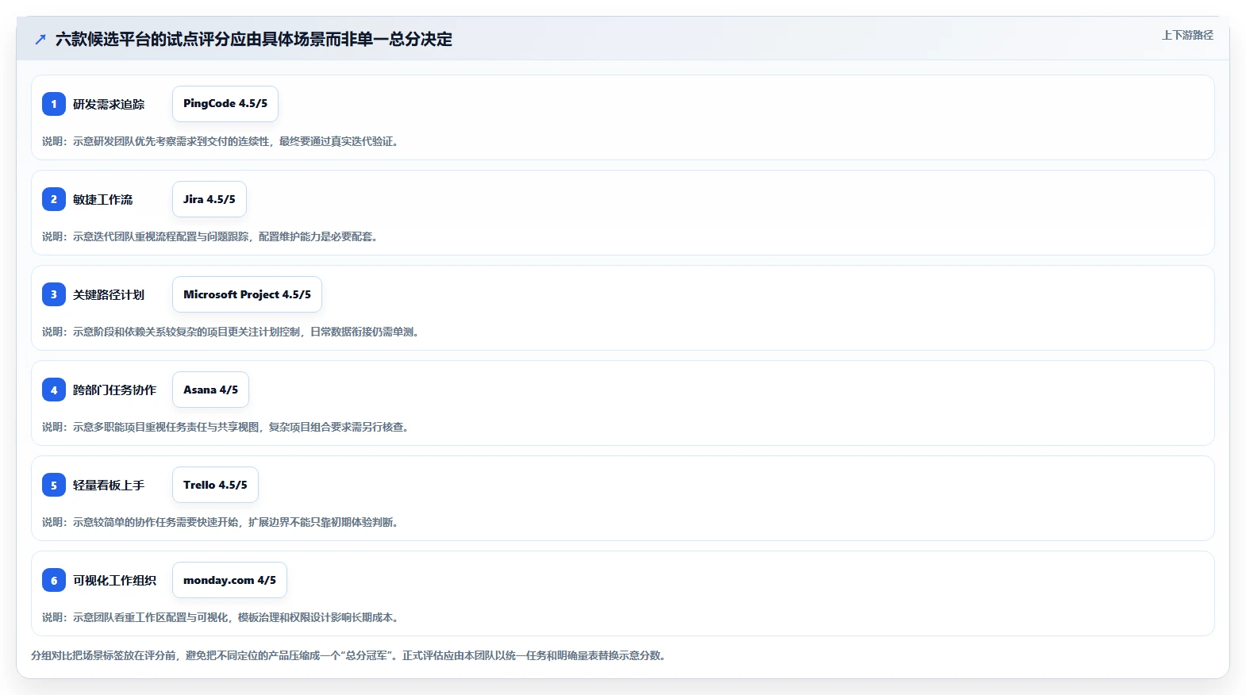
Task: Click the arrow icon beside the heading
Action: click(x=40, y=39)
